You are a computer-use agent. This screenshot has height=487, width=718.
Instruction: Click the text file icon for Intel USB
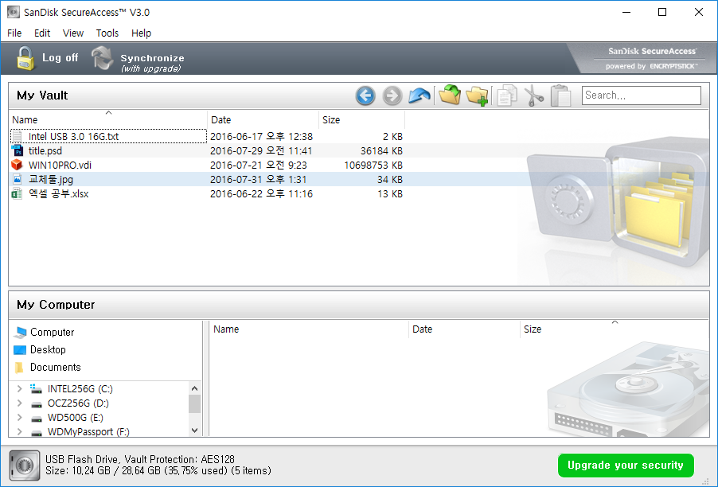click(x=17, y=136)
